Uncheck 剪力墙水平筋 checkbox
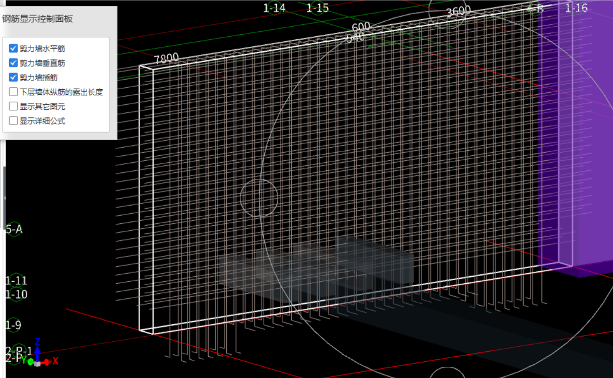The width and height of the screenshot is (613, 378). [14, 49]
